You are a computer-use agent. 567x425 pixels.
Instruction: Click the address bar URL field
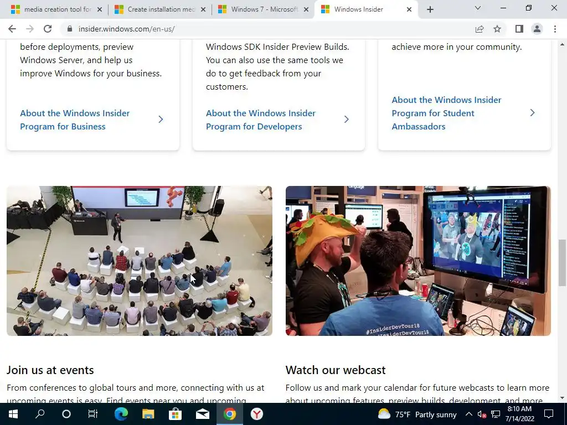pyautogui.click(x=267, y=29)
